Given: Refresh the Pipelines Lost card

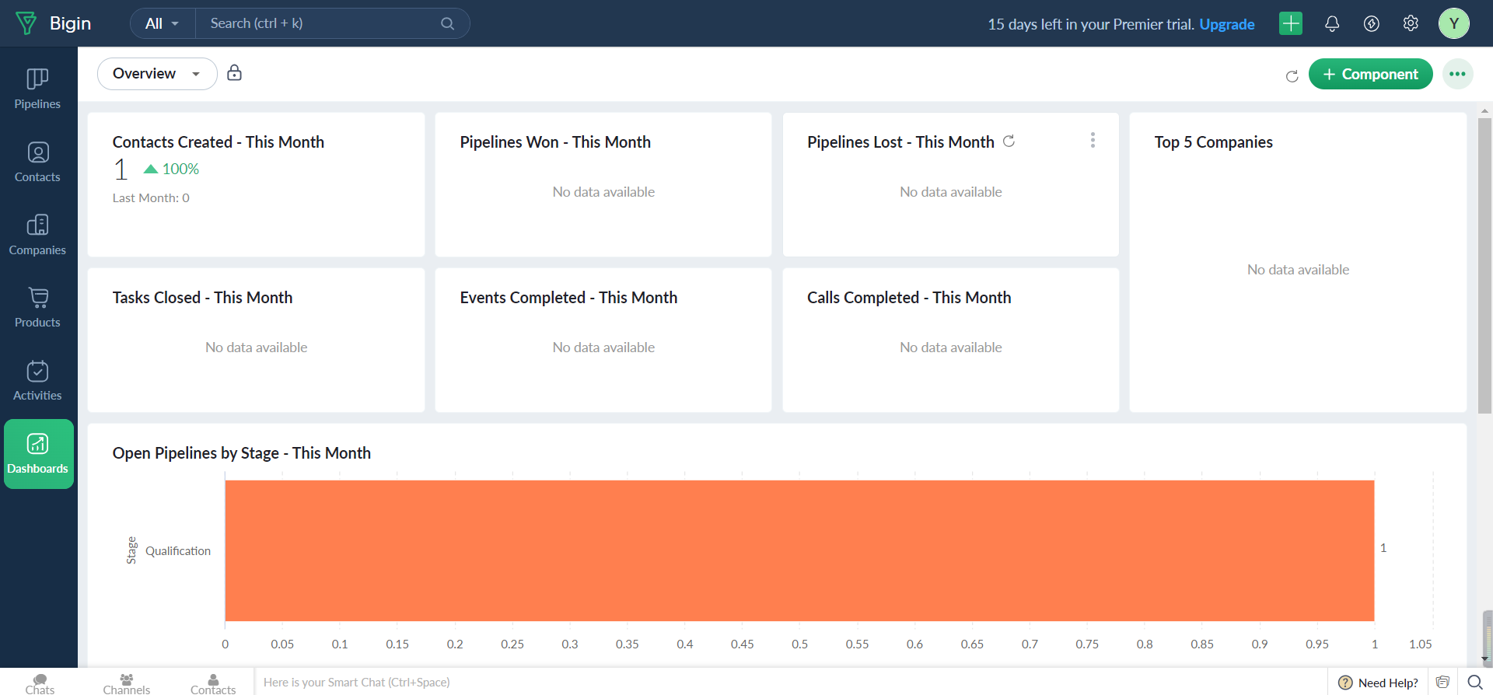Looking at the screenshot, I should [1009, 141].
